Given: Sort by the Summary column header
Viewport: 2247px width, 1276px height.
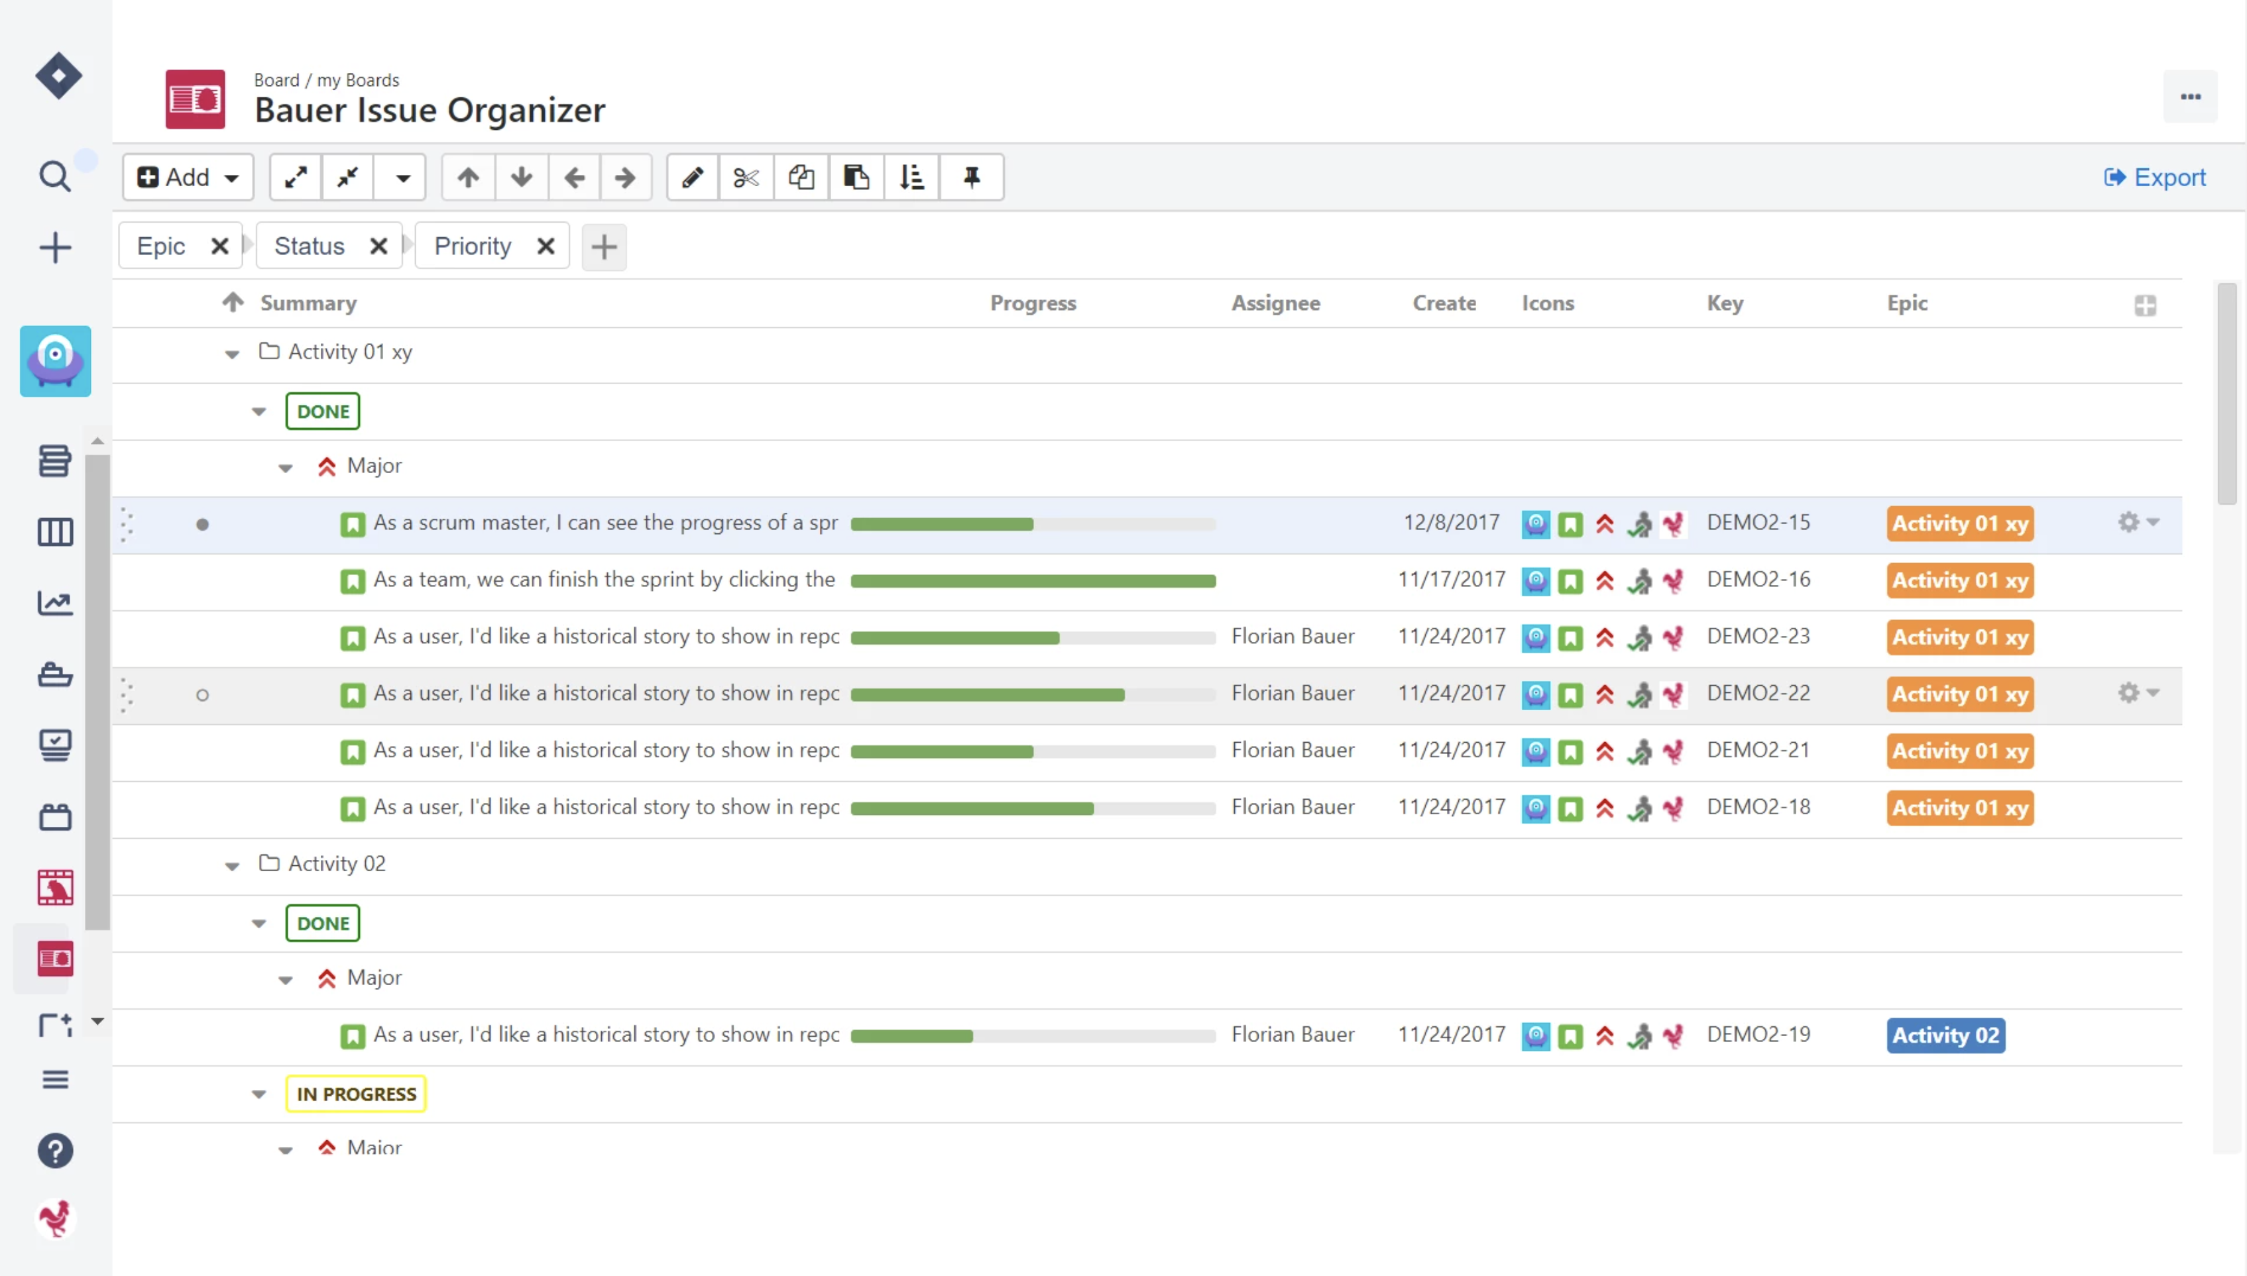Looking at the screenshot, I should tap(309, 303).
